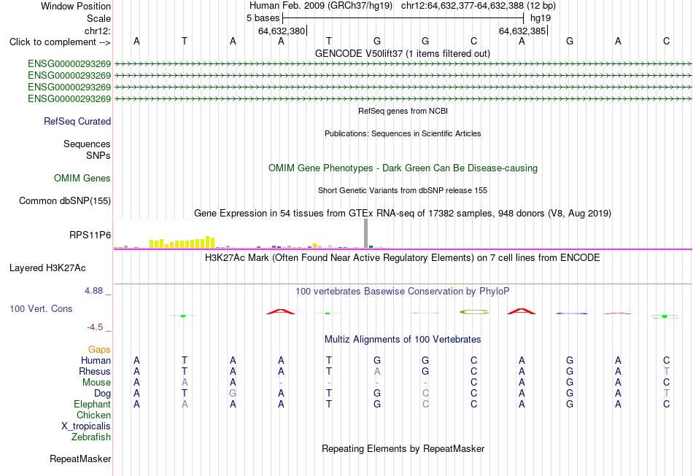Open the Layered H3K27Ac track label
Viewport: 693px width, 476px height.
click(x=47, y=268)
